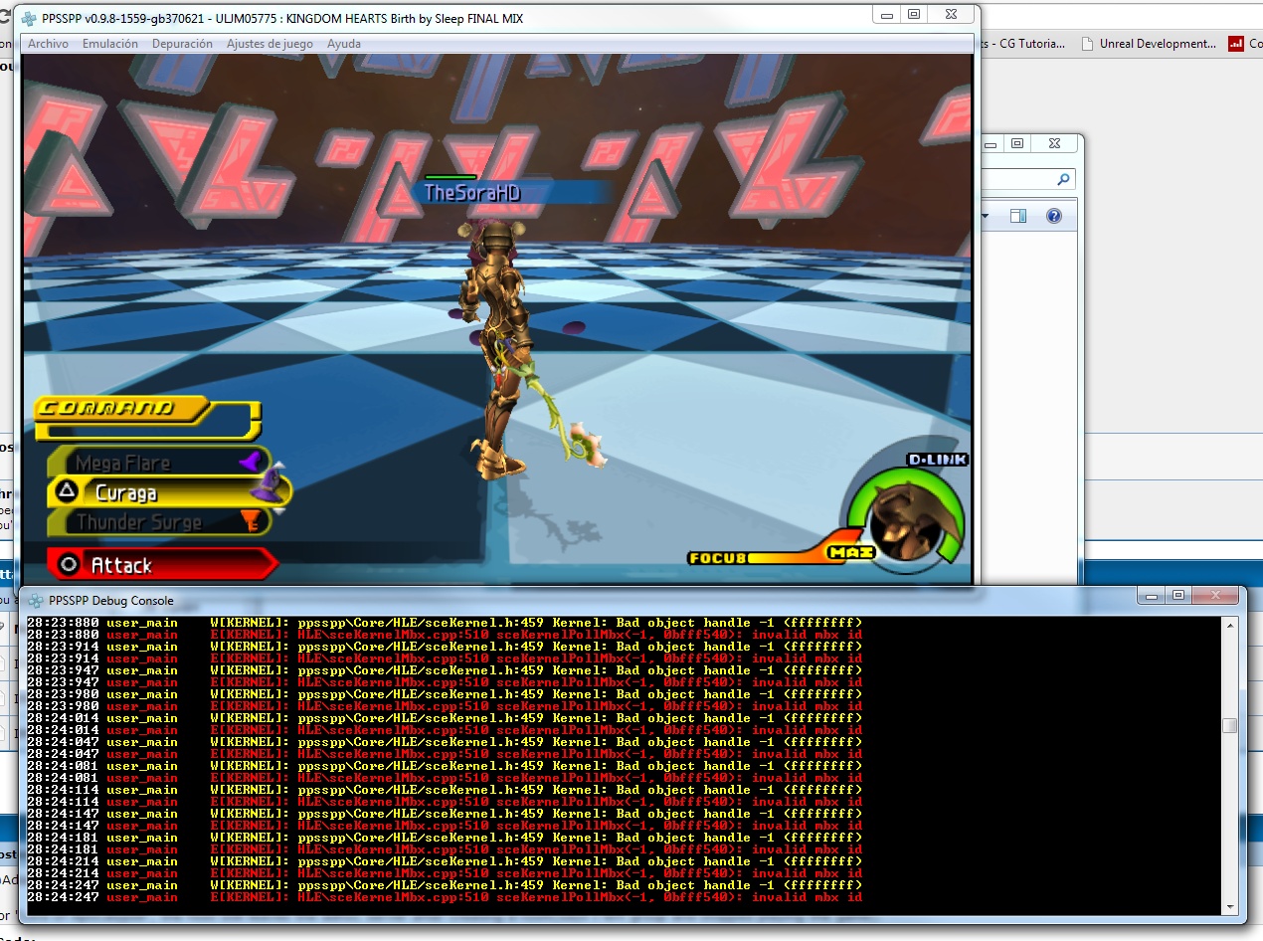Click the search magnifier icon in Explorer
The width and height of the screenshot is (1263, 941).
1063,180
